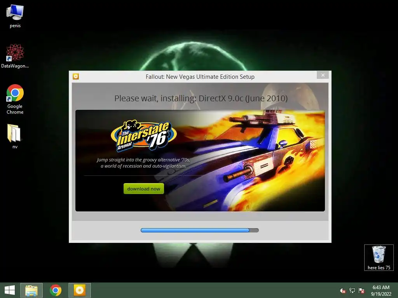398x298 pixels.
Task: Open the network tray icon
Action: (x=352, y=291)
